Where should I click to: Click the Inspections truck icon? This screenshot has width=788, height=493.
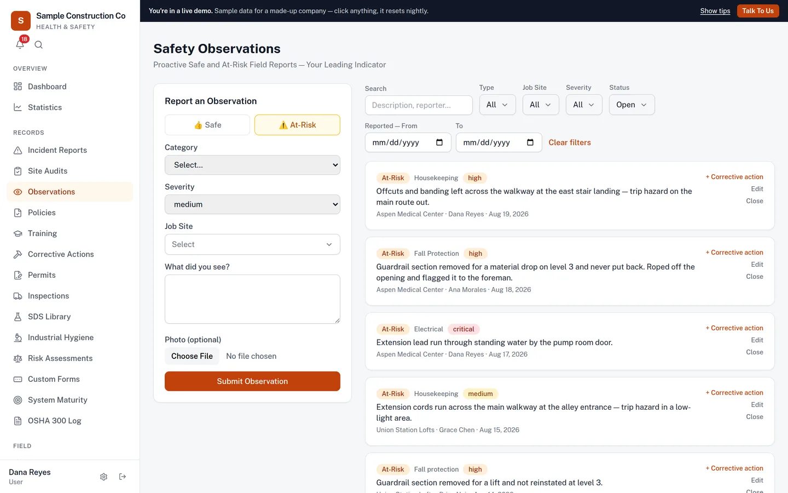(x=18, y=296)
